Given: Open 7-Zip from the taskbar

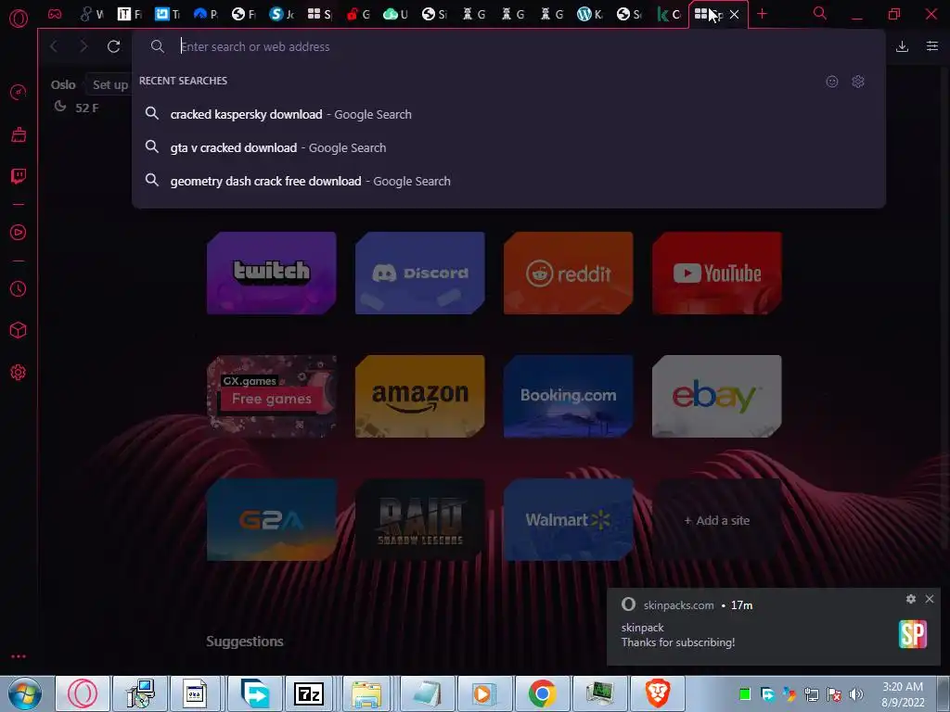Looking at the screenshot, I should pyautogui.click(x=309, y=693).
